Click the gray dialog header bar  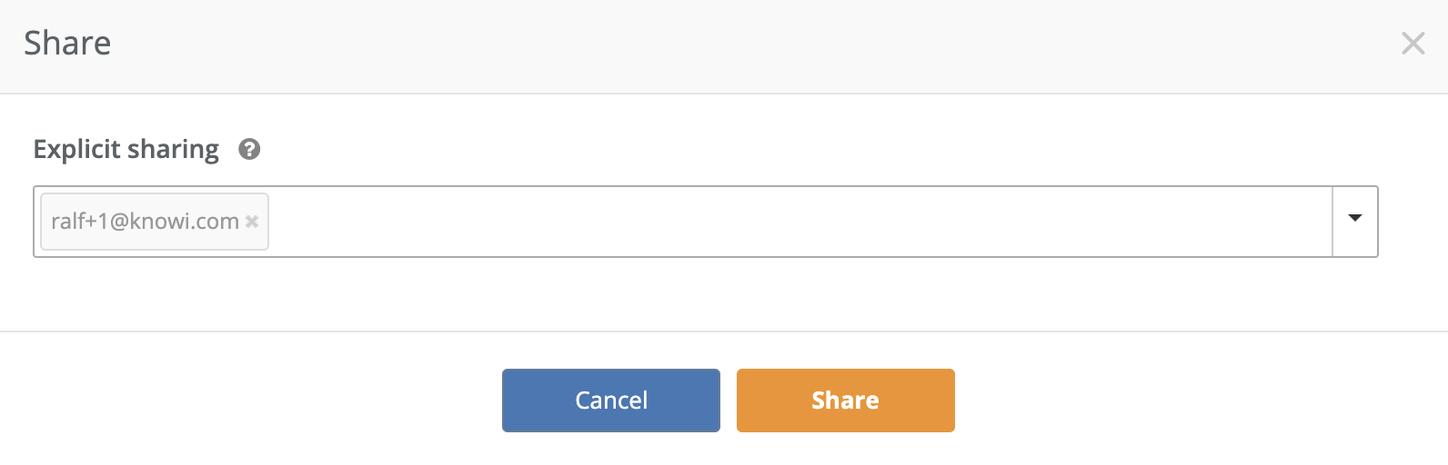pyautogui.click(x=728, y=45)
